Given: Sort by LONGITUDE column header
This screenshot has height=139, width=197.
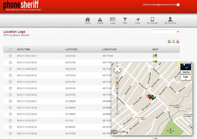Looking at the screenshot, I should coord(109,49).
